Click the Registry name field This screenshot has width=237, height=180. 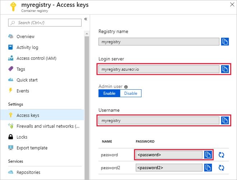point(159,42)
